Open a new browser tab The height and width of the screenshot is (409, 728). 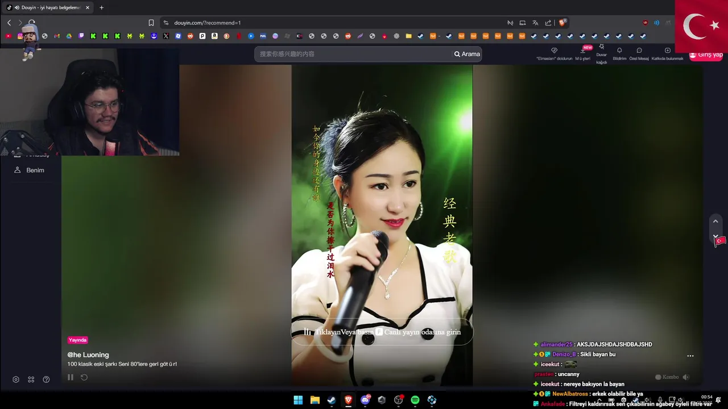click(102, 7)
